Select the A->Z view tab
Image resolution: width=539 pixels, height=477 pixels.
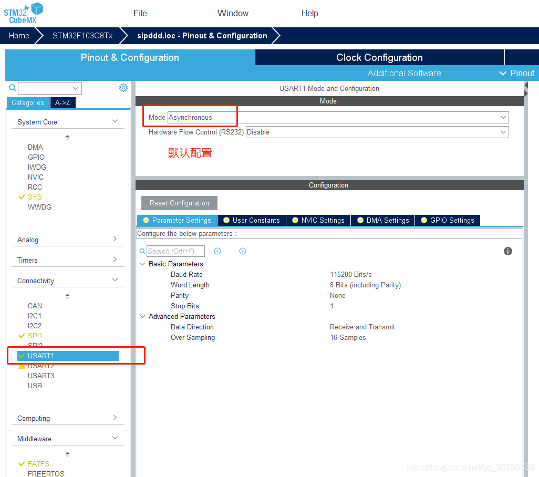click(x=63, y=103)
